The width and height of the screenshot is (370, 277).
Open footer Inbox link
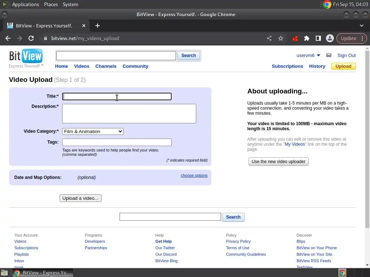[19, 261]
